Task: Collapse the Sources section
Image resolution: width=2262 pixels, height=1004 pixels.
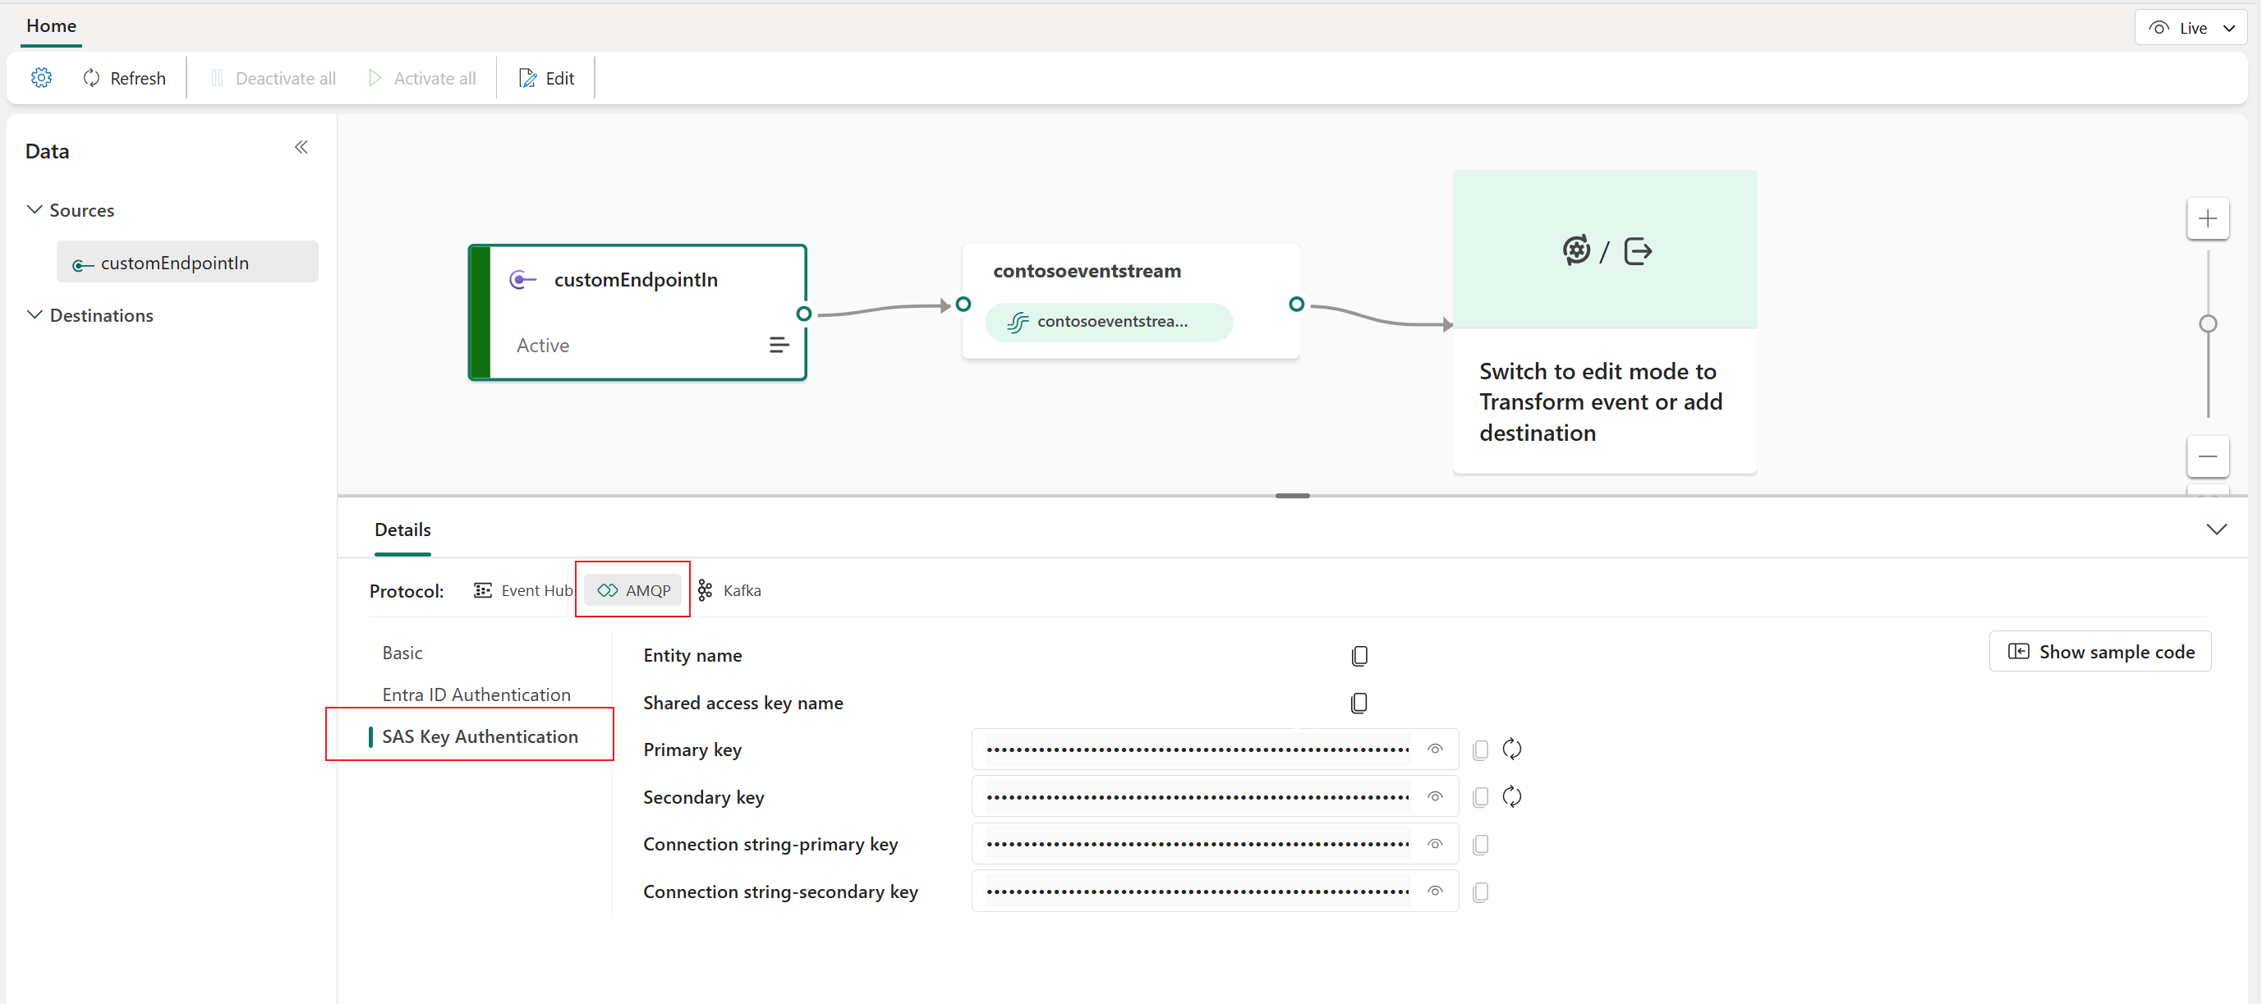Action: [x=34, y=209]
